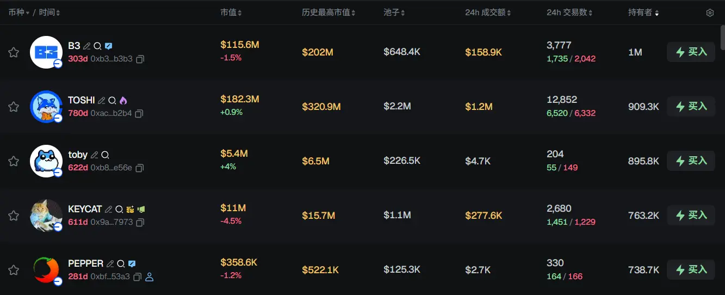Image resolution: width=725 pixels, height=295 pixels.
Task: Click 买入 button for toby
Action: [691, 161]
